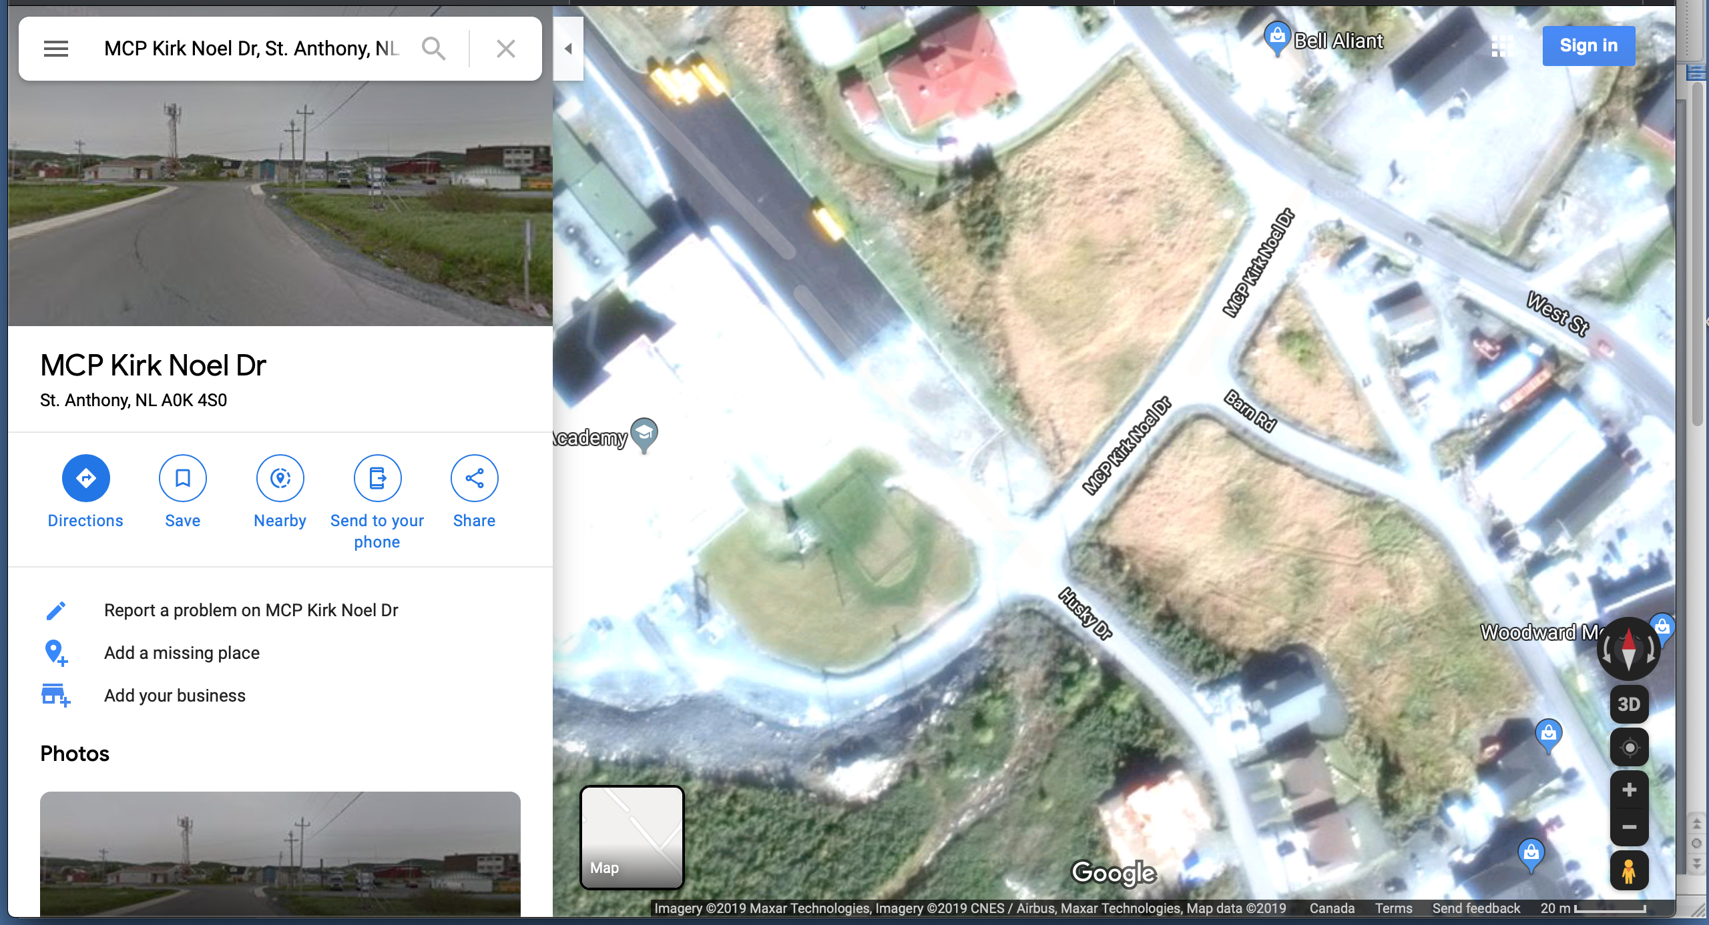Open the street view photo thumbnail
1709x925 pixels.
280,854
